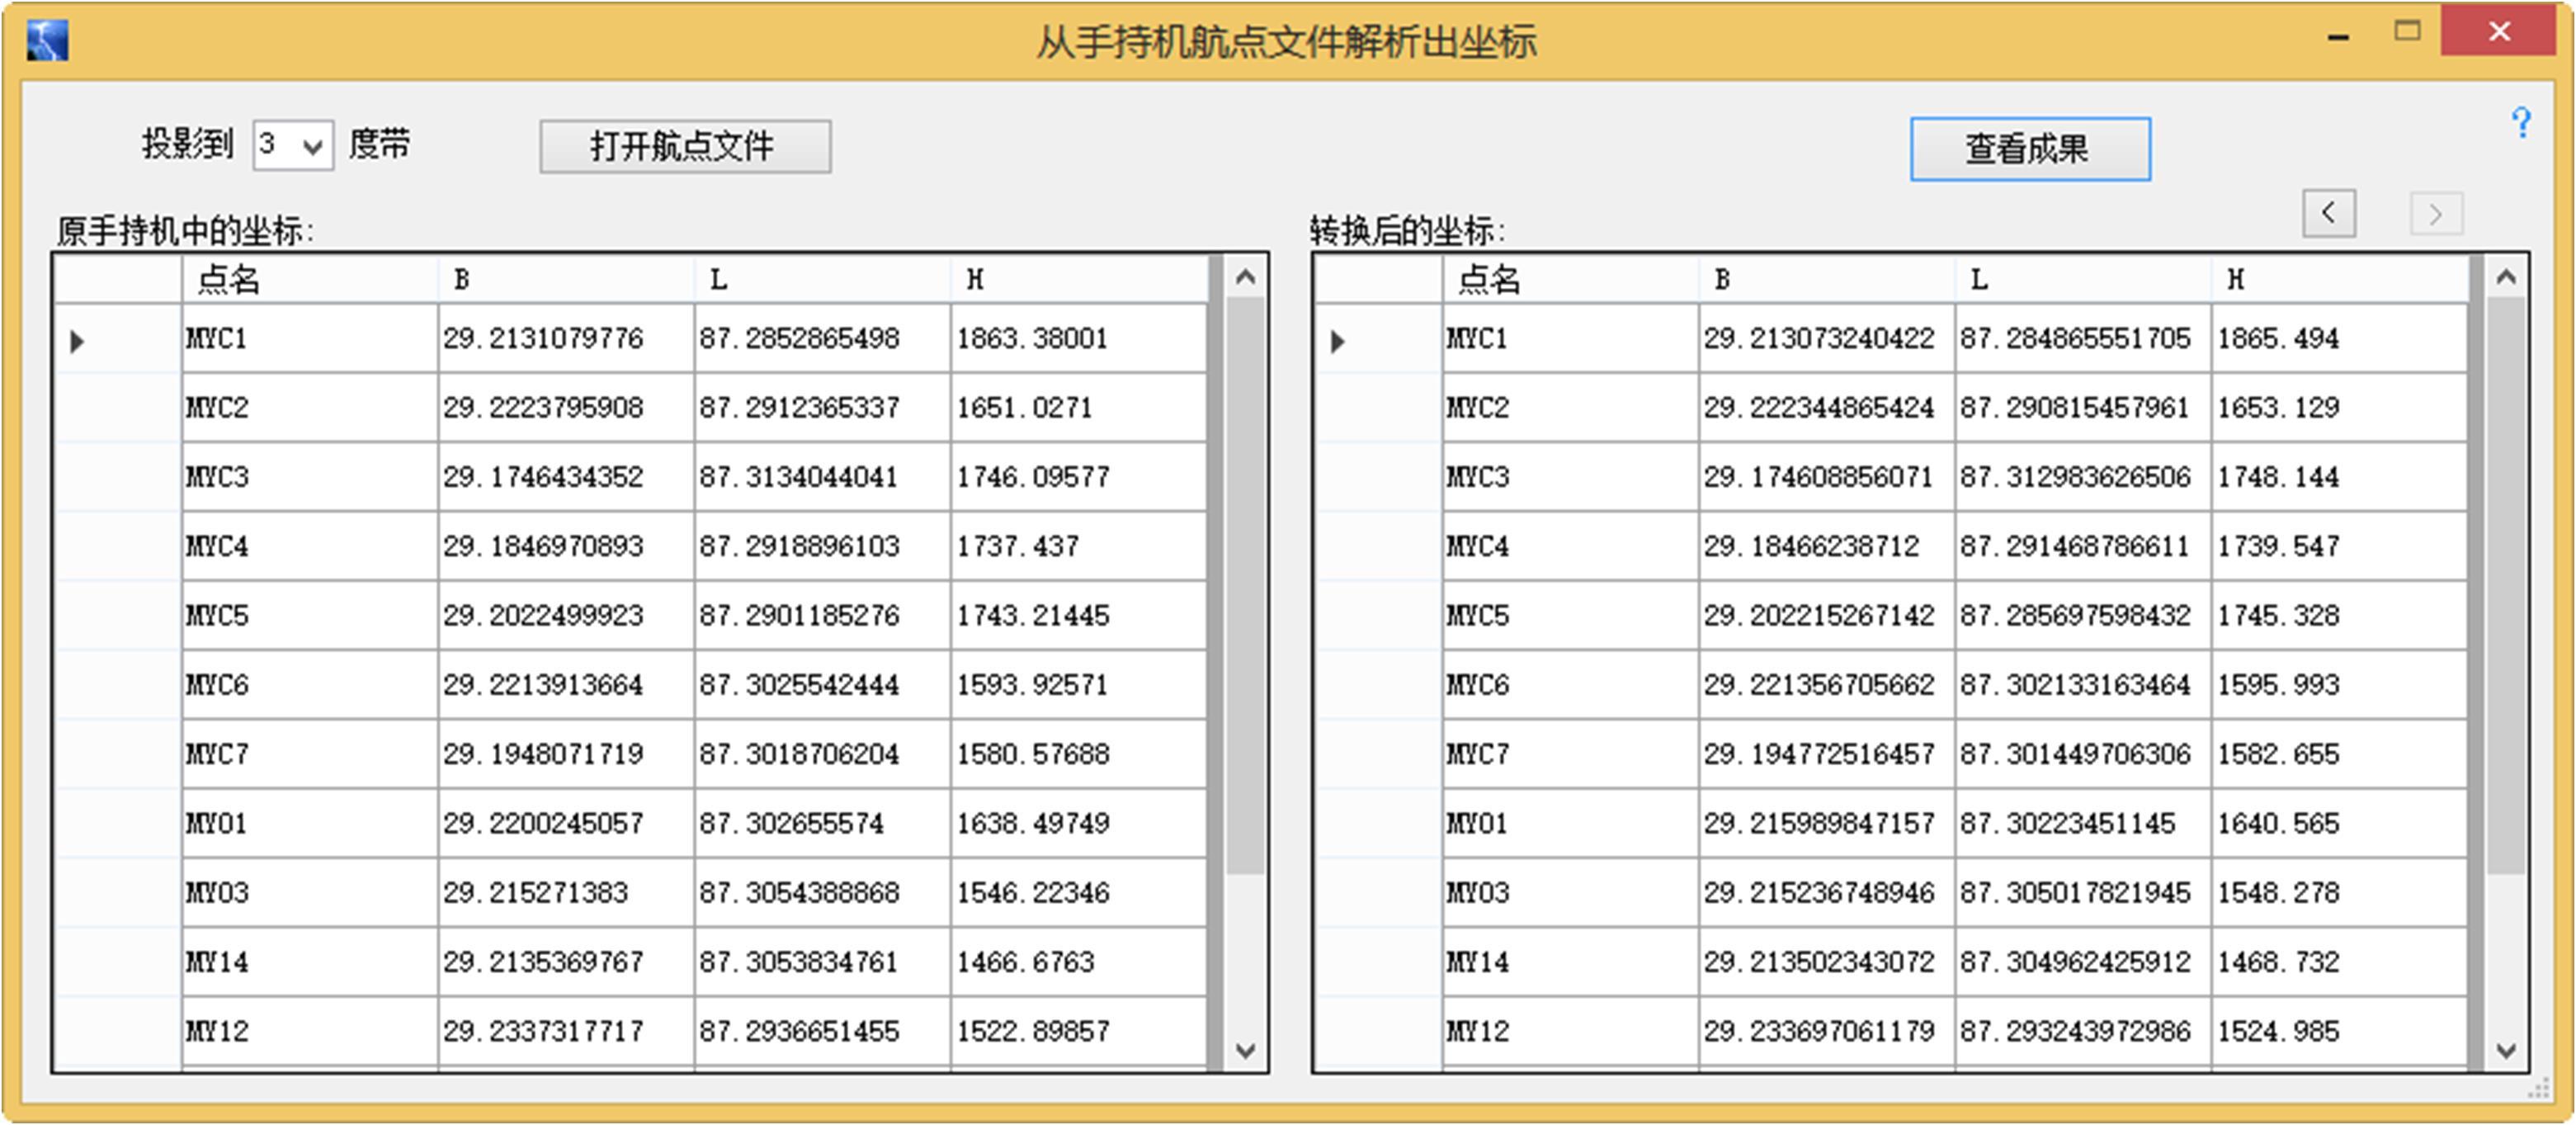Select the row header of MYC1 in left table
Screen dimensions: 2576x1125
point(118,339)
